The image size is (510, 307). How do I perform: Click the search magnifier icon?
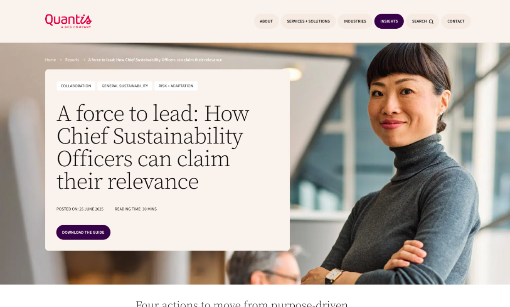431,22
